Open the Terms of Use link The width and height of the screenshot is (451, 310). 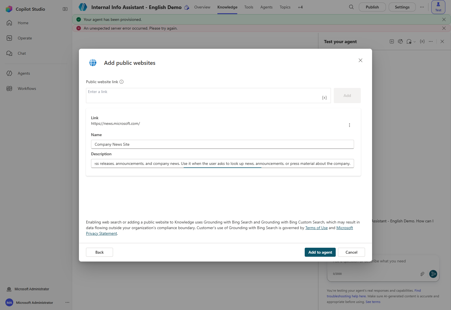[x=316, y=228]
